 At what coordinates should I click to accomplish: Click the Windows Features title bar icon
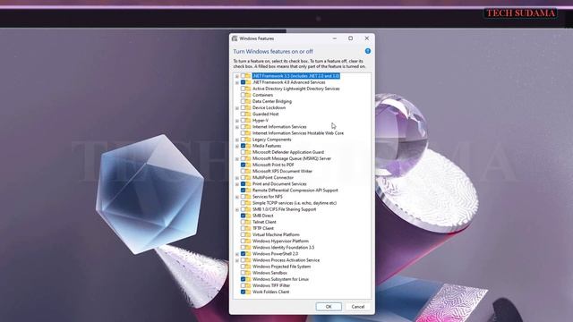(x=235, y=38)
